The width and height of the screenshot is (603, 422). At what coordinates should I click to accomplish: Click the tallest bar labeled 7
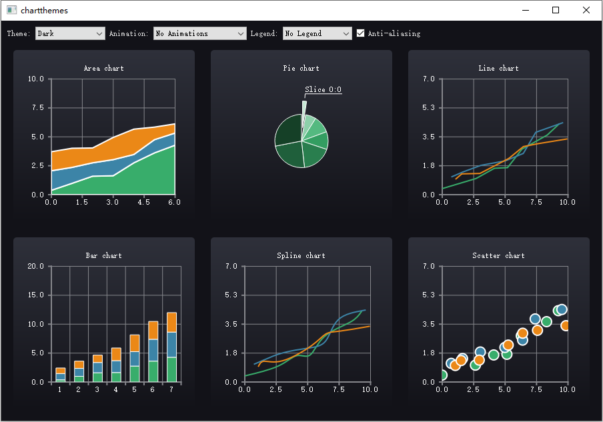171,347
